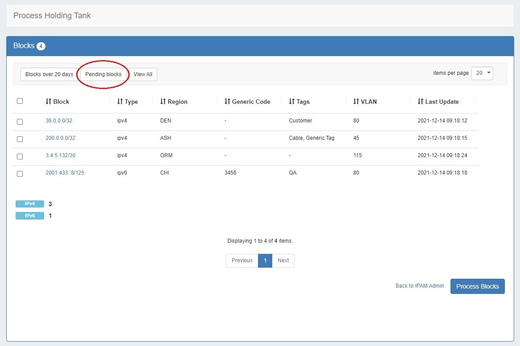Image resolution: width=520 pixels, height=346 pixels.
Task: Sort by Last Update column
Action: (438, 102)
